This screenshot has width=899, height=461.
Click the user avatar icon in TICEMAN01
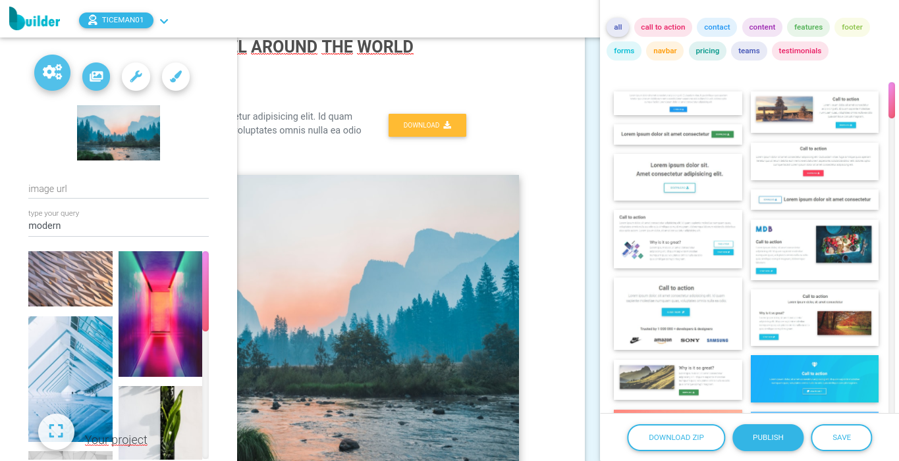tap(92, 20)
